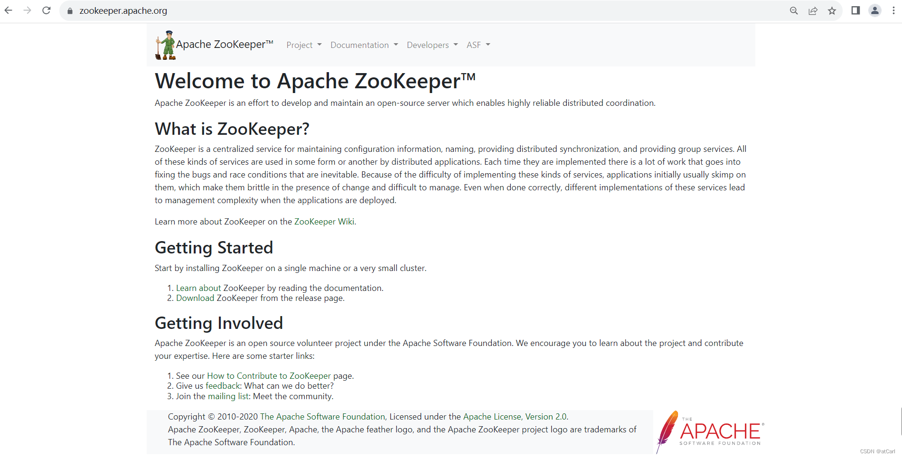Open the mailing list link
This screenshot has height=458, width=902.
[x=228, y=396]
